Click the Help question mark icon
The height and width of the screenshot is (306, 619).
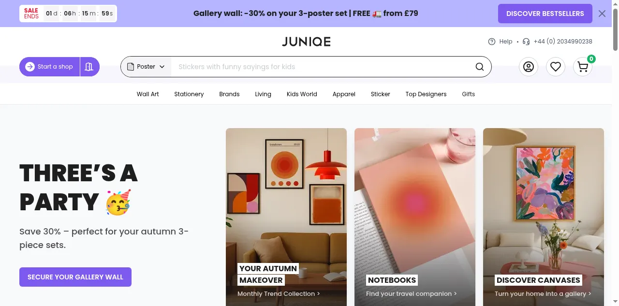[492, 42]
